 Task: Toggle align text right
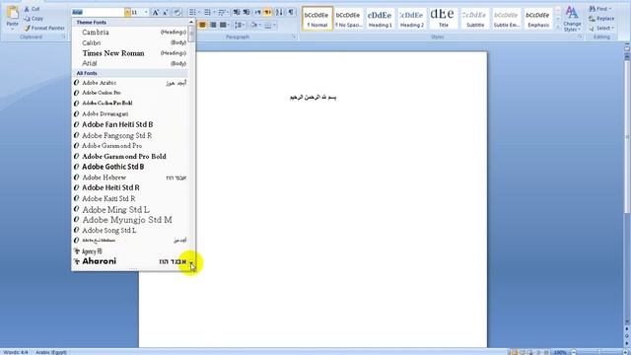[x=213, y=26]
